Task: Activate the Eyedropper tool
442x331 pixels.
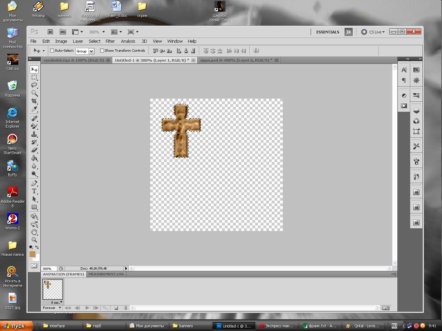Action: pos(34,109)
